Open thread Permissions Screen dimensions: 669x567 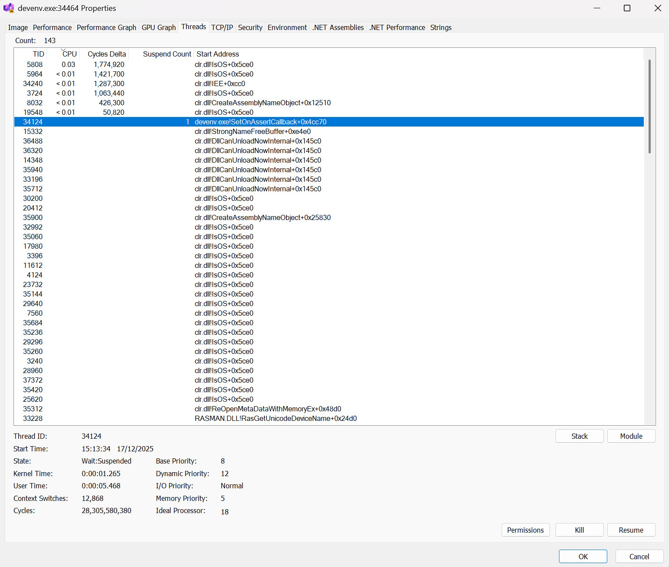525,530
